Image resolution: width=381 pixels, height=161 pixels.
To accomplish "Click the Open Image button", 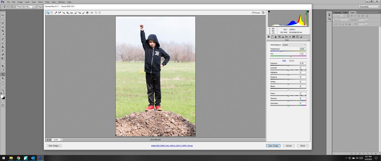I will pos(273,146).
